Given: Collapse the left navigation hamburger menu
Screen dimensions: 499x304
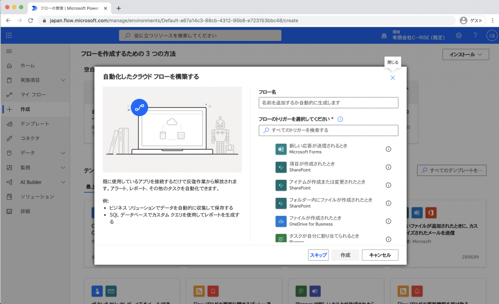Looking at the screenshot, I should click(x=9, y=51).
